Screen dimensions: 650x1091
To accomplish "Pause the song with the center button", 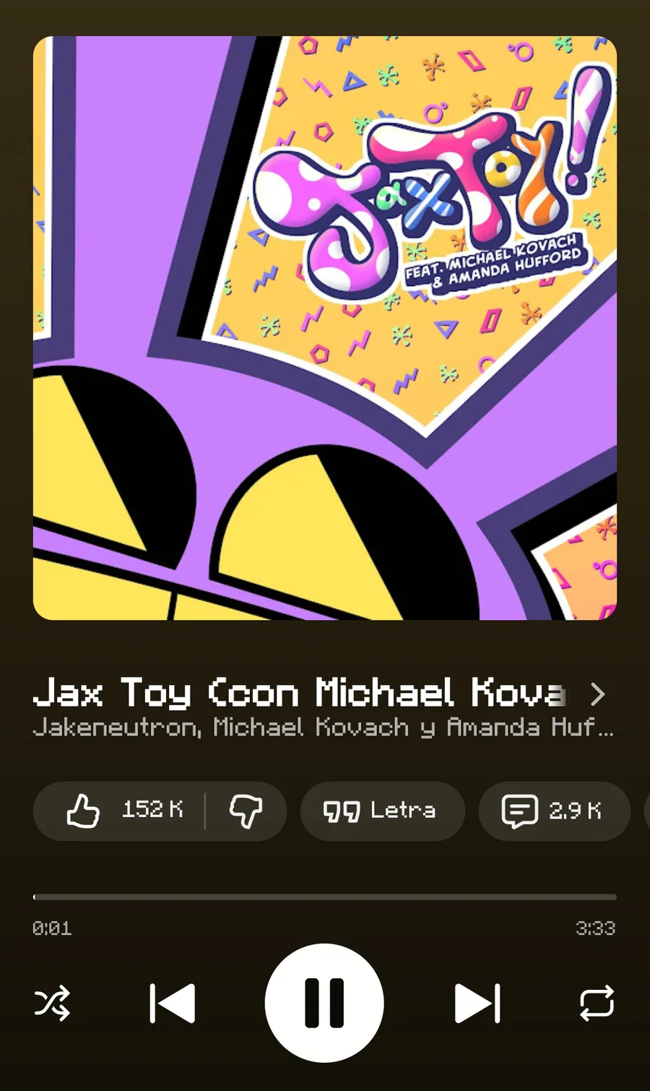I will (324, 1003).
